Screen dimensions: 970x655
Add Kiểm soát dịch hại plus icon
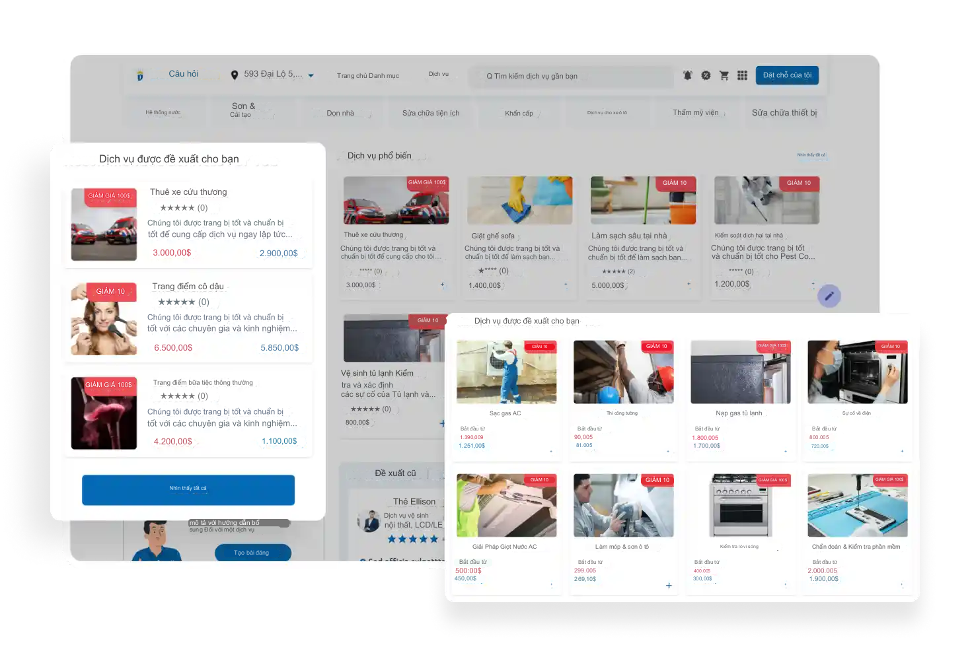[x=813, y=284]
